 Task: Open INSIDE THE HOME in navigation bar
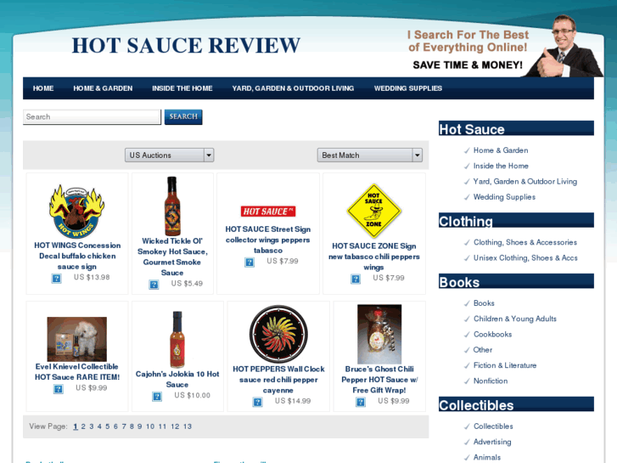(182, 88)
